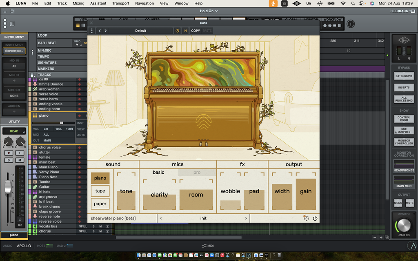Go to previous preset arrow in plugin header
This screenshot has width=418, height=261.
point(100,31)
